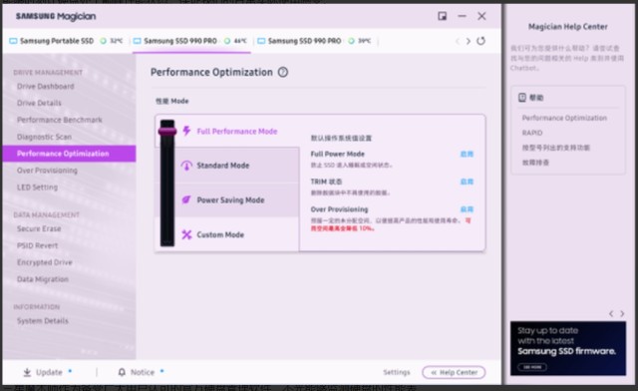The image size is (638, 391).
Task: Open the Notice panel label
Action: click(x=143, y=372)
